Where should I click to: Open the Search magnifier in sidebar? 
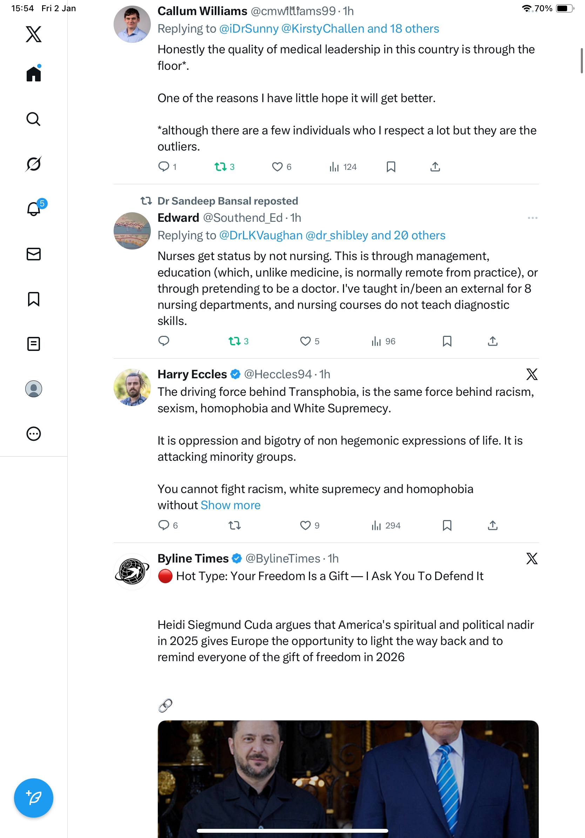pos(34,119)
